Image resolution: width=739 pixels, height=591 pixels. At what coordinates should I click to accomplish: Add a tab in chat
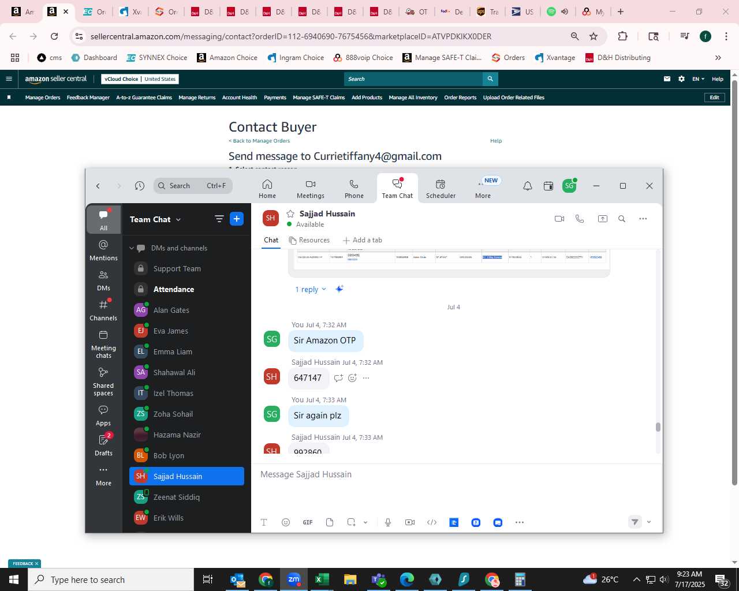(363, 240)
